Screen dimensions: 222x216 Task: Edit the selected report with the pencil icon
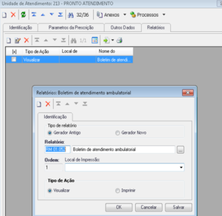[x=17, y=41]
